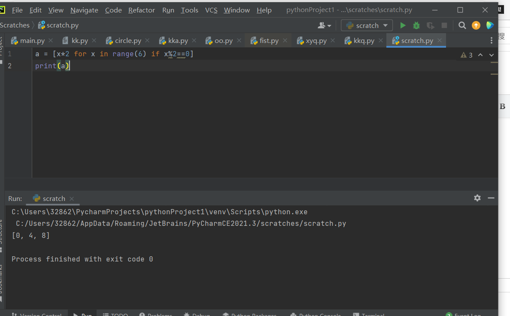Screen dimensions: 510x316
Task: Open the Structure side panel button
Action: (x=1, y=235)
